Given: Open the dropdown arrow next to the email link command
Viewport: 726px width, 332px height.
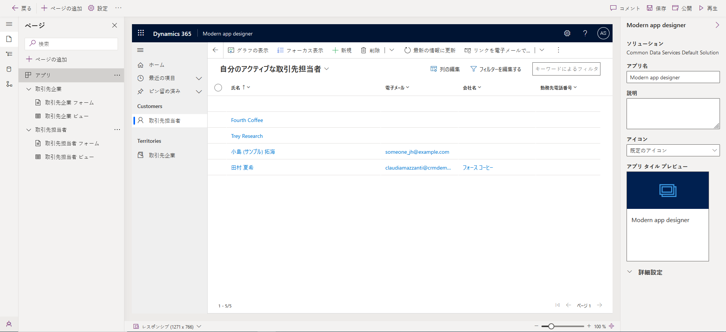Looking at the screenshot, I should tap(542, 50).
